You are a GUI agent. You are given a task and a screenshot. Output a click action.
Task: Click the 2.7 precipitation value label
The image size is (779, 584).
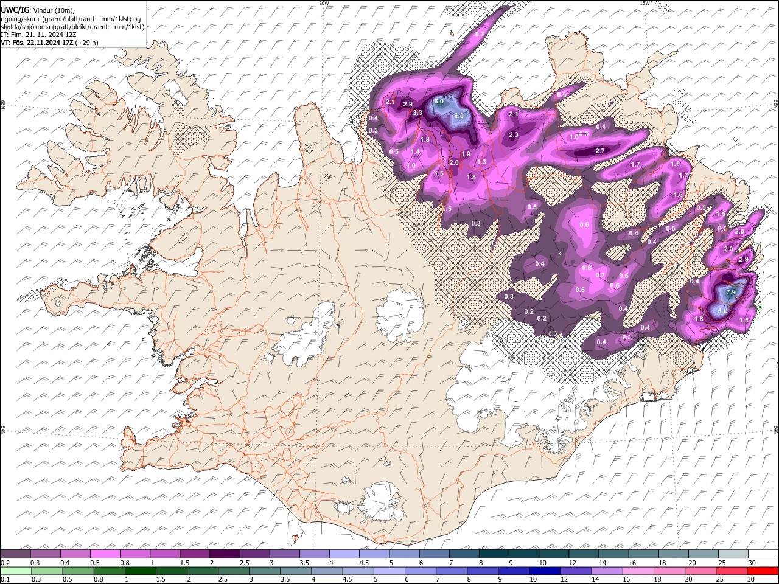[600, 151]
